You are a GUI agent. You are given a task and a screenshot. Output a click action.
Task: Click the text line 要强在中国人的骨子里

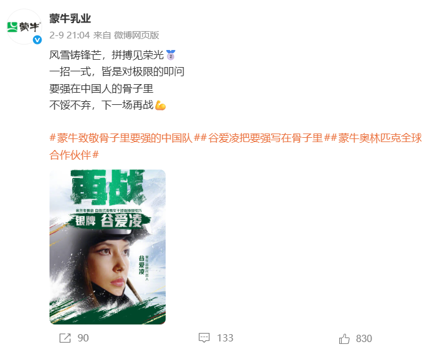(101, 88)
